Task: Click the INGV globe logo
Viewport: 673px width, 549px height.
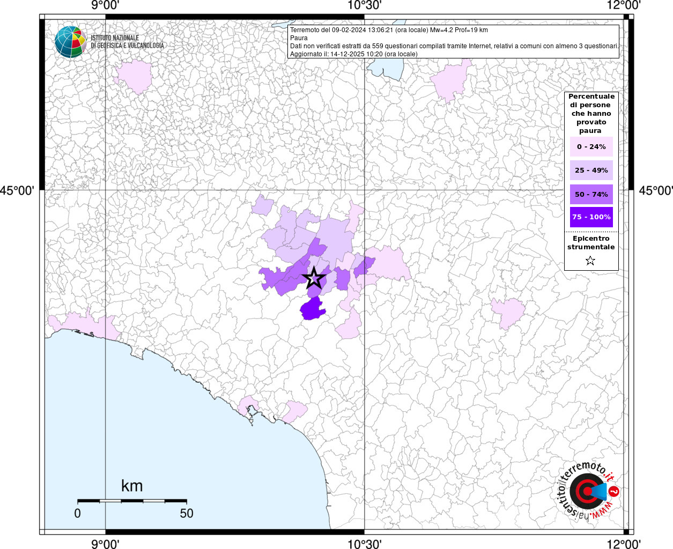Action: [x=70, y=42]
